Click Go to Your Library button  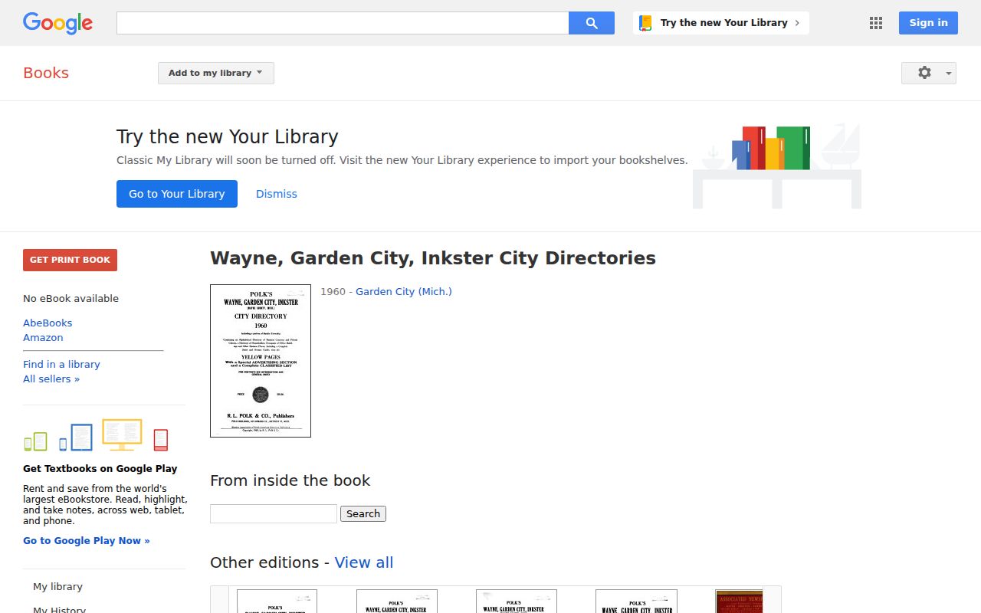(x=177, y=194)
